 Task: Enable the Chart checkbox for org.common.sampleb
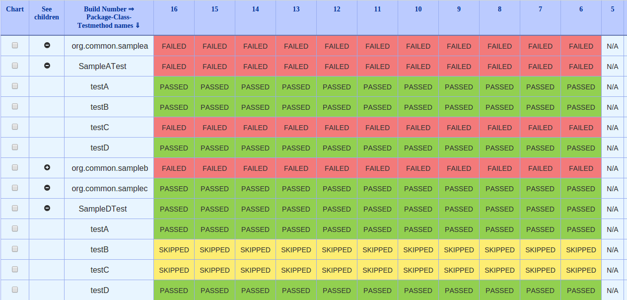point(15,167)
